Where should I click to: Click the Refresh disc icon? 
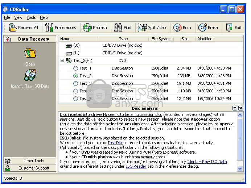[87, 28]
